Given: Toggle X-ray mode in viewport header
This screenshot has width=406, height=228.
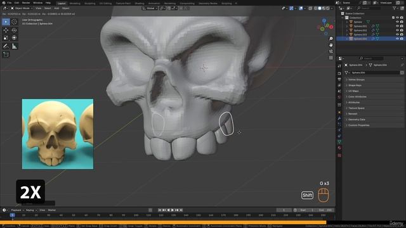Looking at the screenshot, I should click(x=310, y=8).
